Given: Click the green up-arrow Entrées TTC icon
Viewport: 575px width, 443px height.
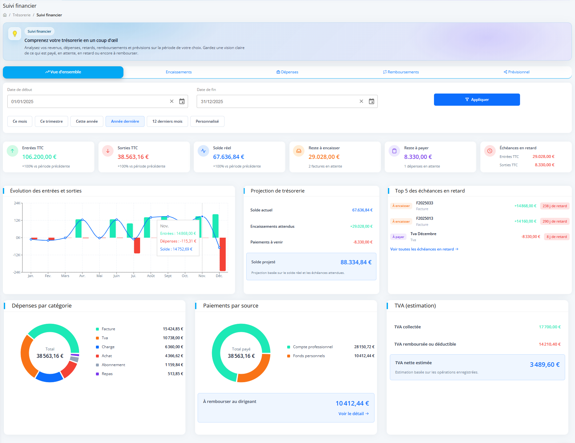Looking at the screenshot, I should (12, 151).
